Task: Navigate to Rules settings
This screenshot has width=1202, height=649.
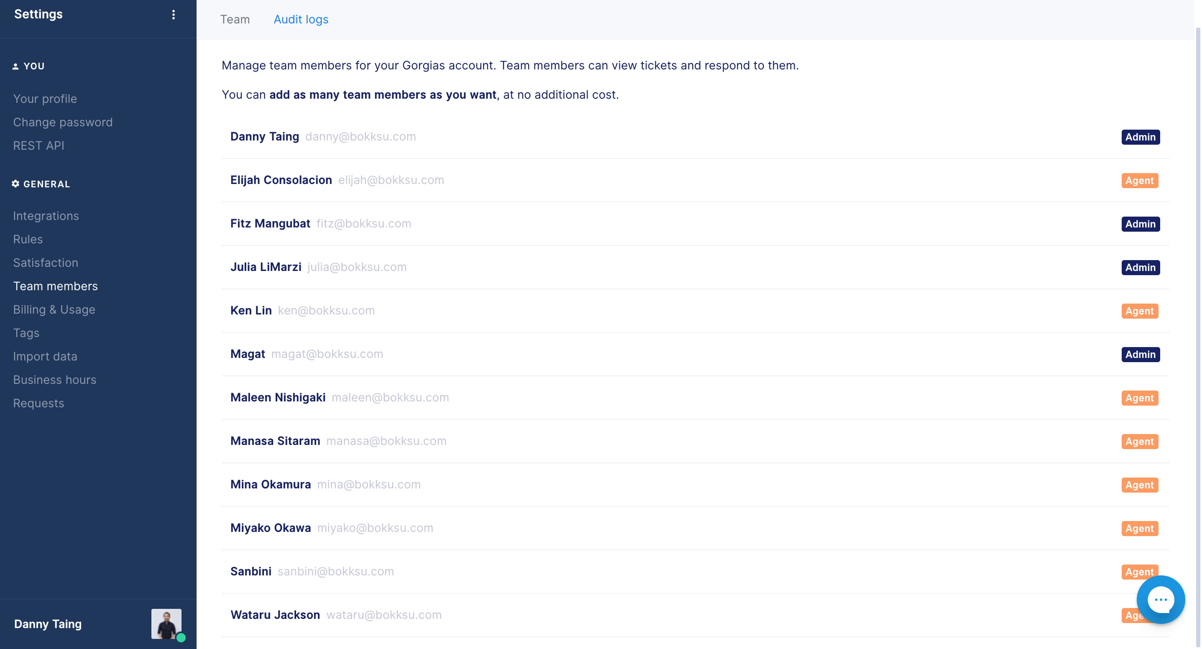Action: (x=28, y=239)
